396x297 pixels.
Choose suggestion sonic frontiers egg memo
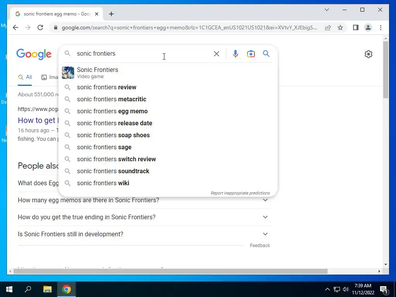click(168, 111)
